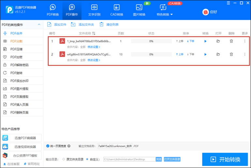Viewport: 251px width, 168px height.
Task: Delete file 2 with trash icon
Action: [x=231, y=54]
